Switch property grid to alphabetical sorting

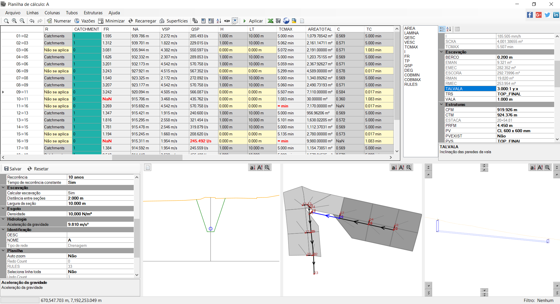(449, 29)
